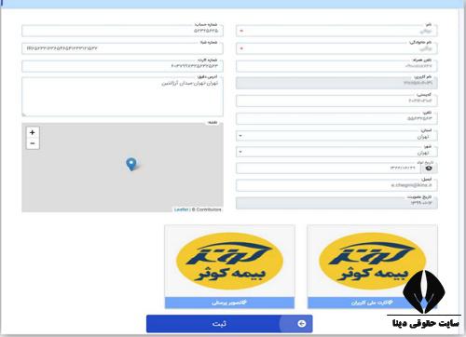
Task: Upload personnel photo via تصویر پرسنلی button
Action: click(229, 303)
